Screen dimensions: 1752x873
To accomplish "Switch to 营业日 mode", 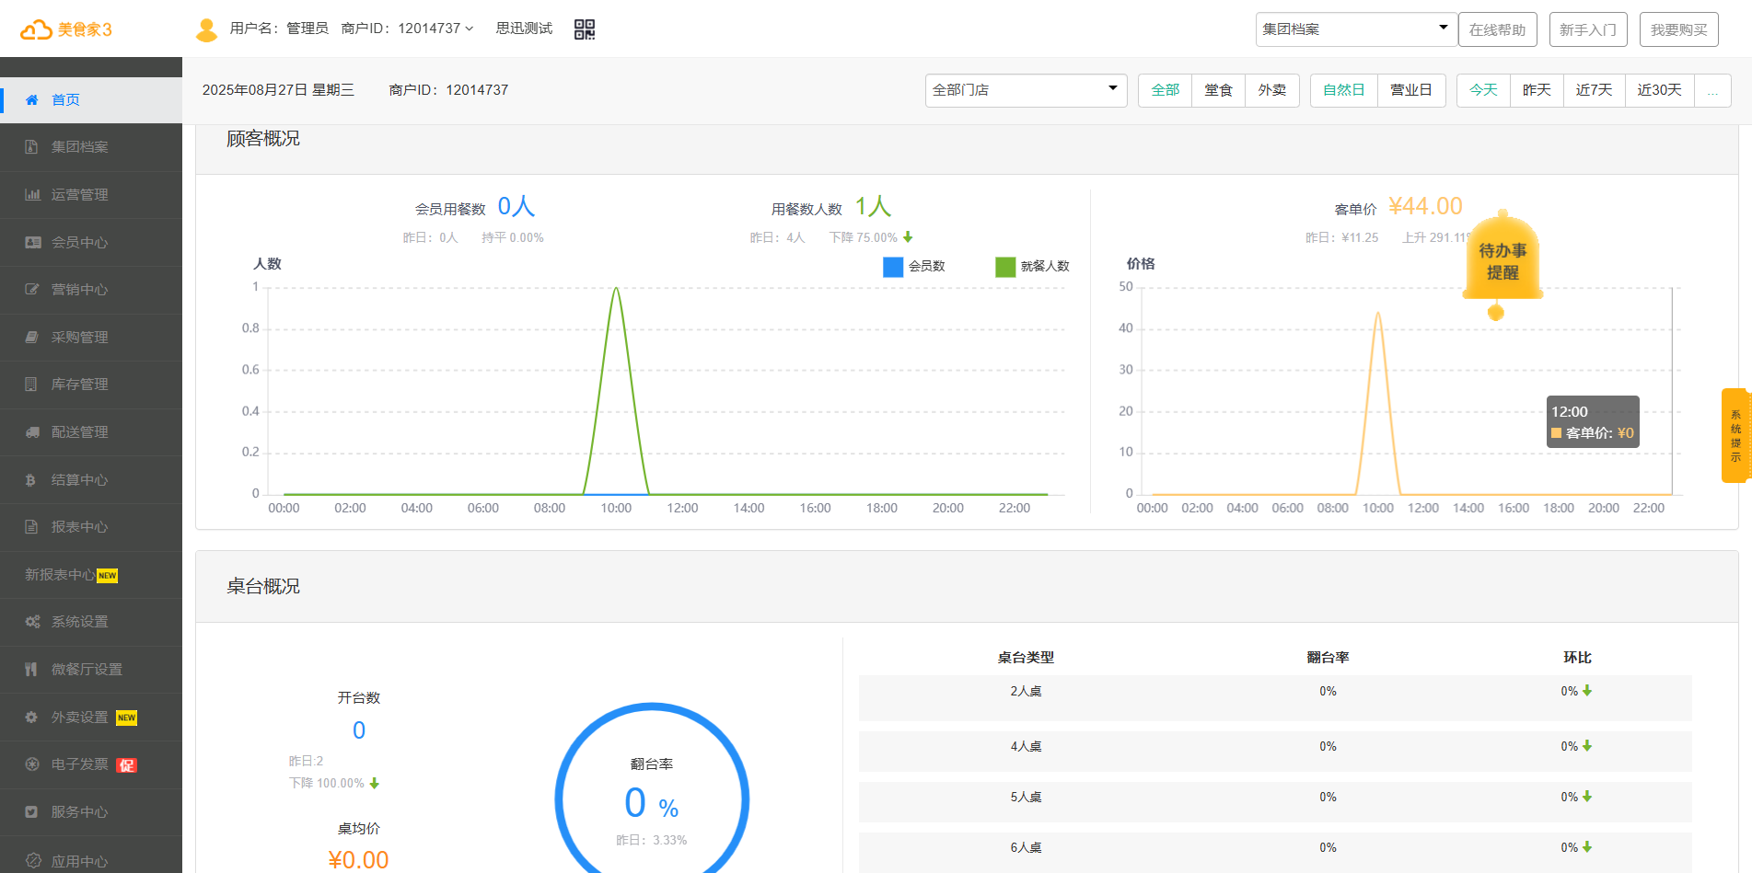I will point(1410,90).
